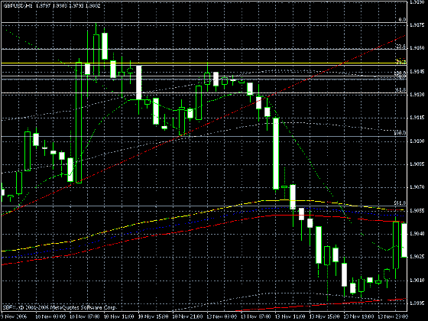This screenshot has width=428, height=321.
Task: Select the red dotted ascending trendline
Action: pyautogui.click(x=203, y=125)
